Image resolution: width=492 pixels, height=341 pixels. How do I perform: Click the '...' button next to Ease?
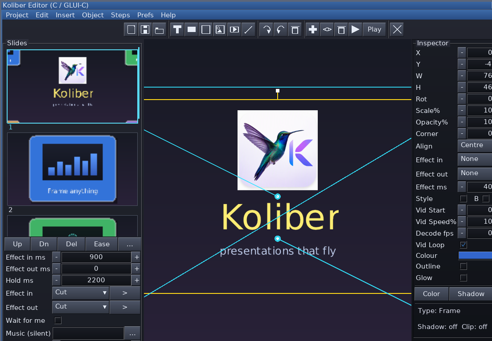coord(130,244)
